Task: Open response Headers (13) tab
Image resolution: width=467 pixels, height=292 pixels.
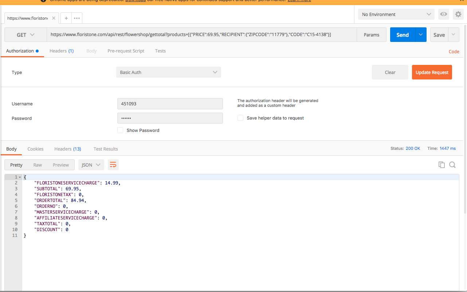Action: tap(68, 149)
